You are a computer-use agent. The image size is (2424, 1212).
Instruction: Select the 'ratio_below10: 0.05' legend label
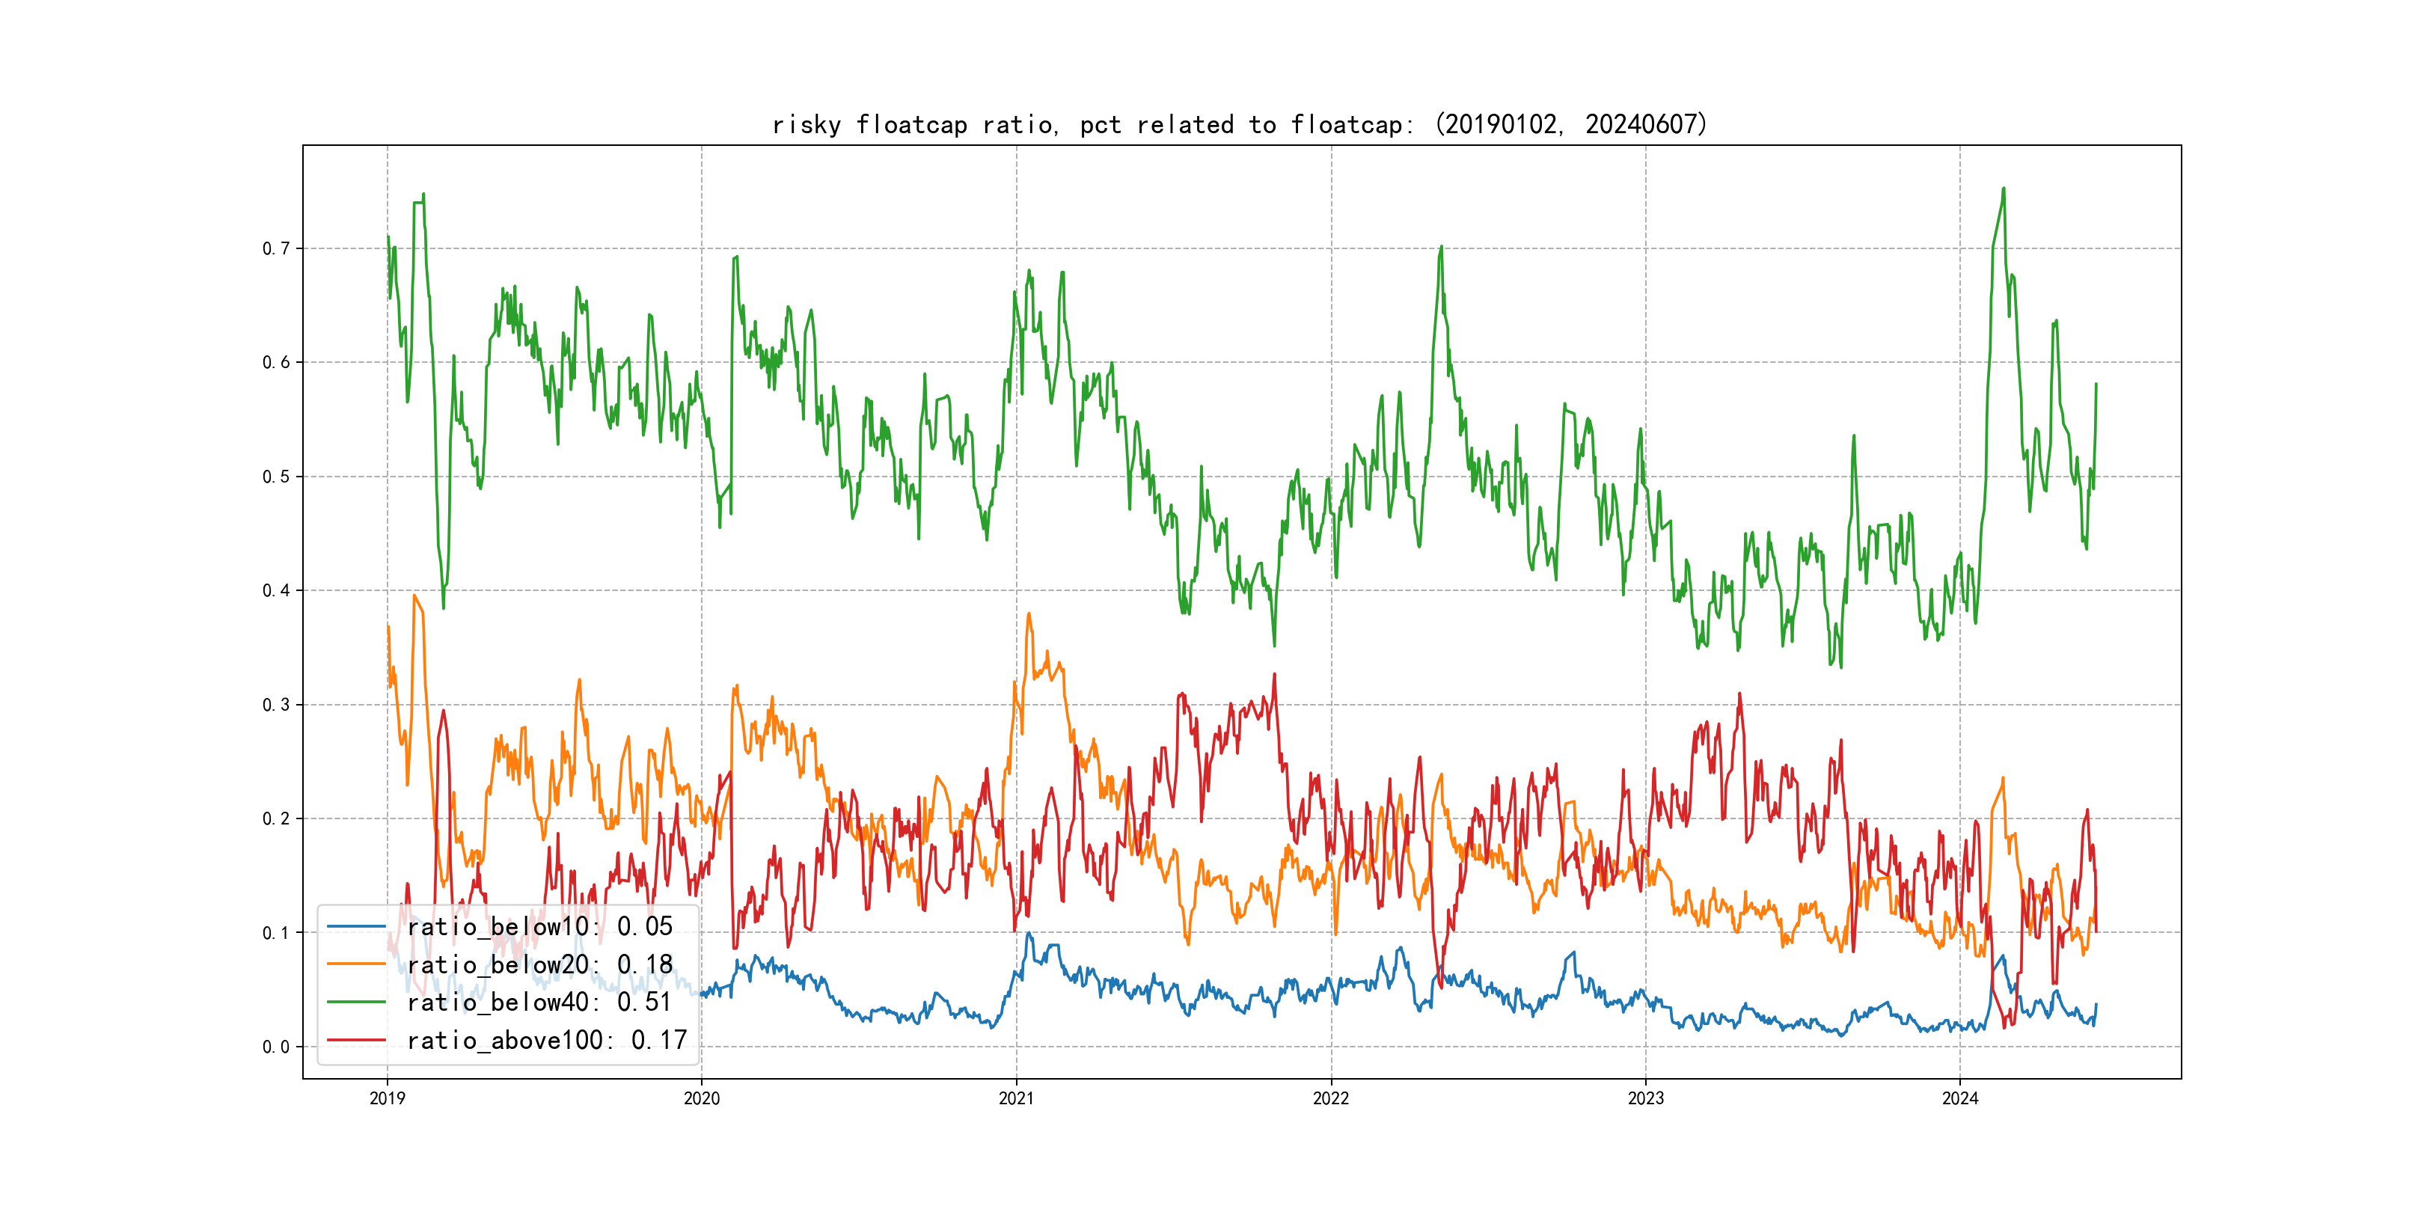pyautogui.click(x=539, y=927)
